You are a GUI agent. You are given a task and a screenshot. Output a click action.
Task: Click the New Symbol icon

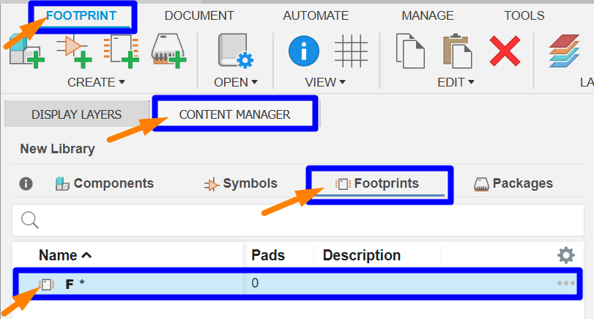click(73, 51)
